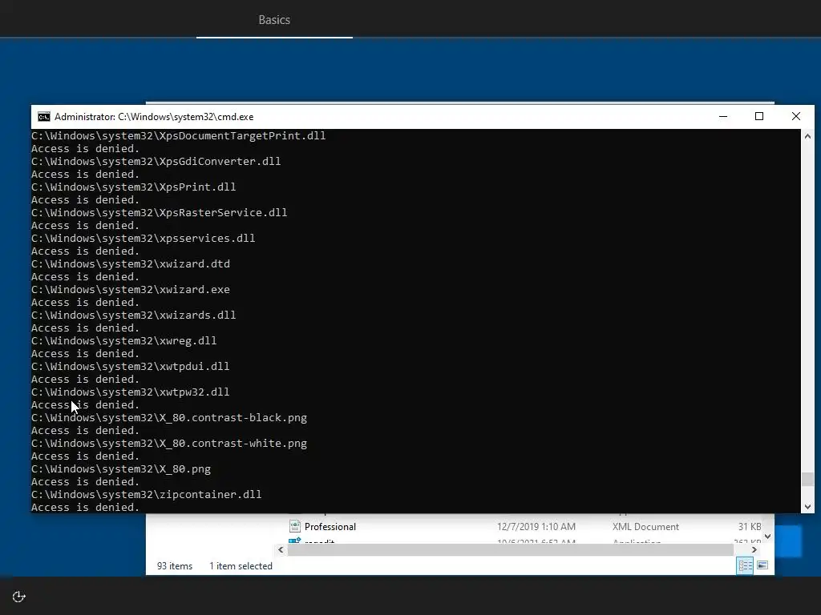This screenshot has width=821, height=615.
Task: Click the zipcontainer.dll output line
Action: coord(147,495)
